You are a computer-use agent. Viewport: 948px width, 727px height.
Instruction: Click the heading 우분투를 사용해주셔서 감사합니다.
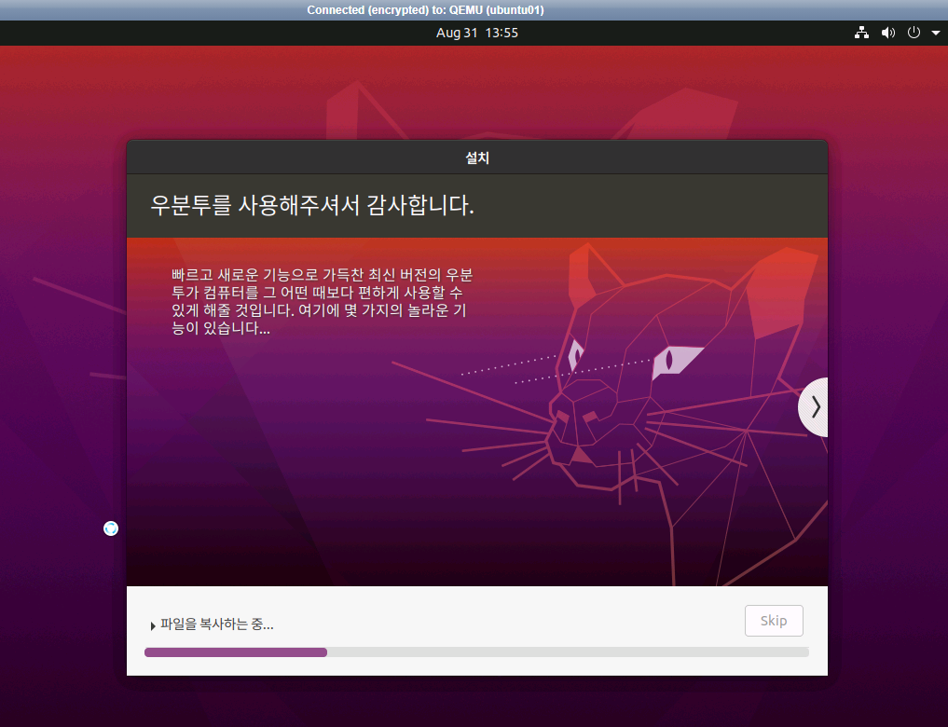(312, 205)
